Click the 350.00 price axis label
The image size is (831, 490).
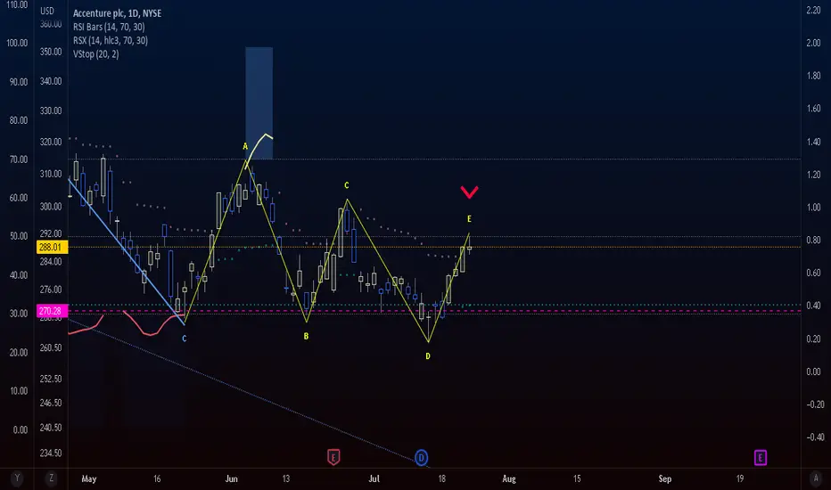pyautogui.click(x=51, y=52)
